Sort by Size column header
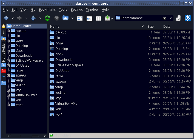194x139 pixels. pos(150,27)
